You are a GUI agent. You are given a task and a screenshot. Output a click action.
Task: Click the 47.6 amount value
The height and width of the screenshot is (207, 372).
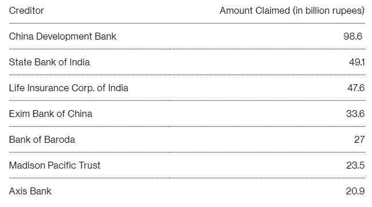tap(356, 88)
